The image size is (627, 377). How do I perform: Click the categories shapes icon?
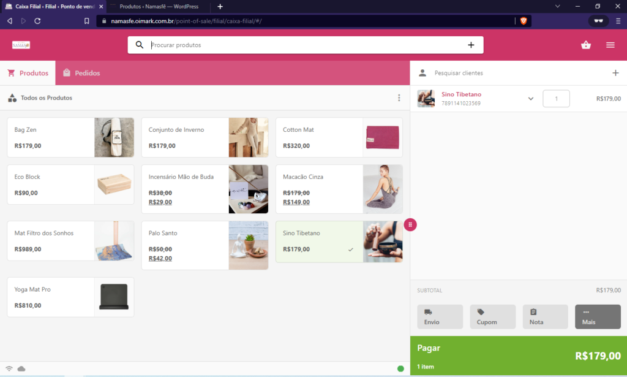coord(12,97)
